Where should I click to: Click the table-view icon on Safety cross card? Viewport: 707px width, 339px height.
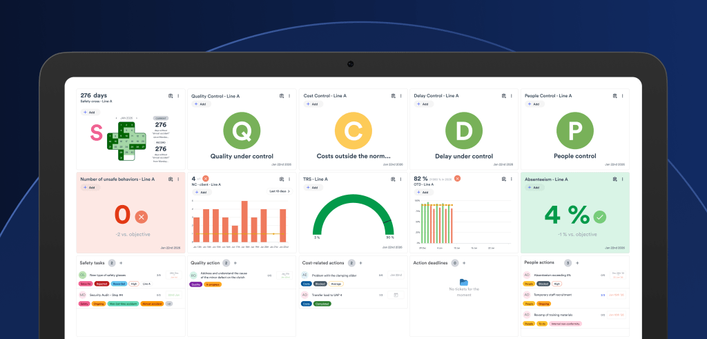[x=171, y=96]
